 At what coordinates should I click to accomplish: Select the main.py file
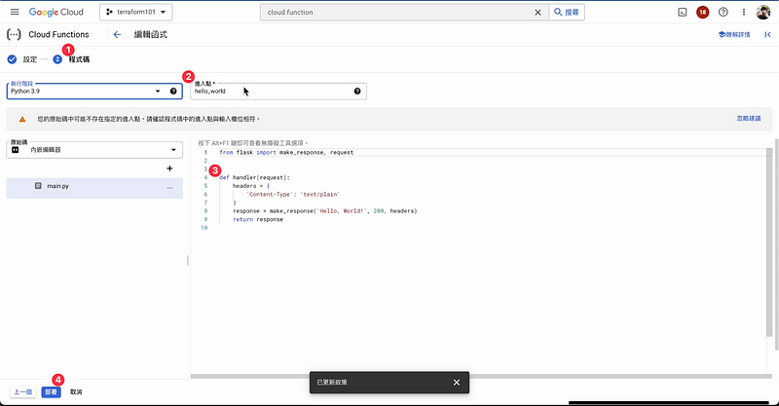[x=94, y=188]
